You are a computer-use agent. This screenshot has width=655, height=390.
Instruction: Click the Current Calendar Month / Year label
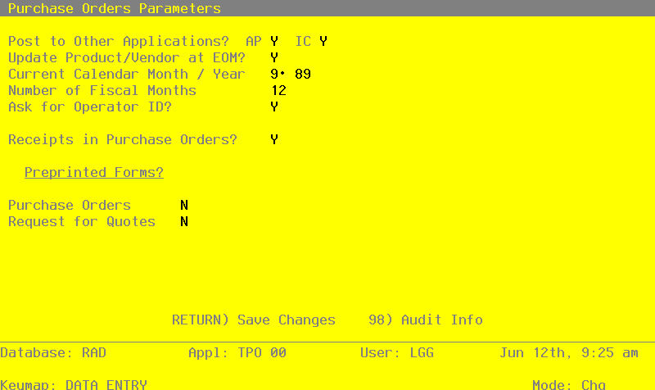[x=127, y=74]
